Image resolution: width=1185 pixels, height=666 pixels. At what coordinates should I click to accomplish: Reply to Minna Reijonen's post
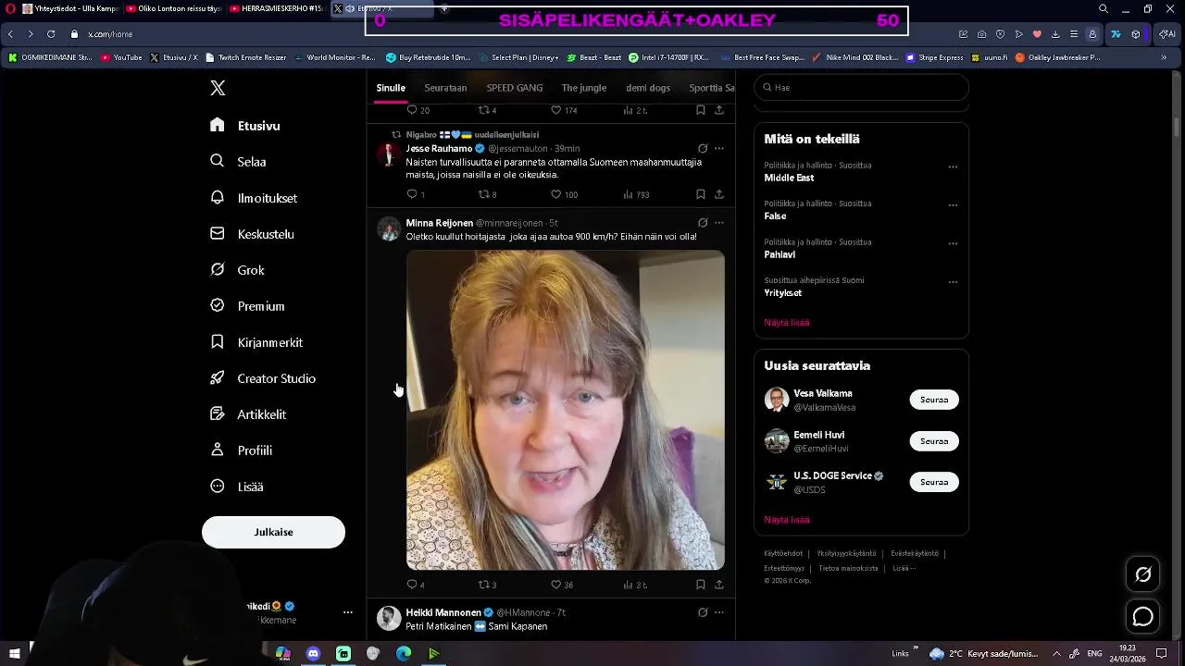point(416,585)
